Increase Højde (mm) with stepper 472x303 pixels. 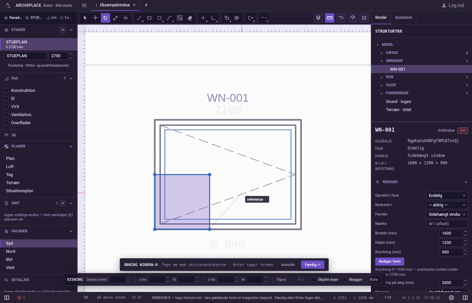pos(466,241)
